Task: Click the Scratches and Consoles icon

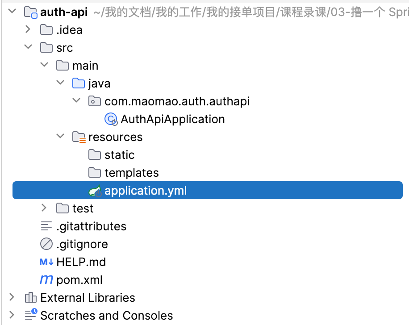Action: point(30,316)
